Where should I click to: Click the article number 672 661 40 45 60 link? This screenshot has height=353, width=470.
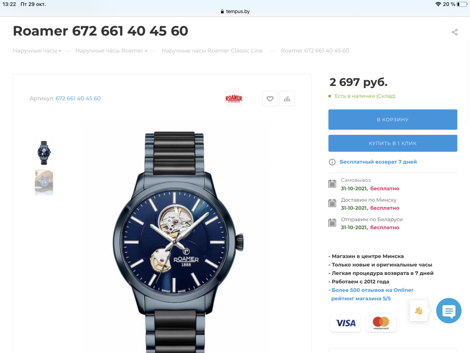78,99
